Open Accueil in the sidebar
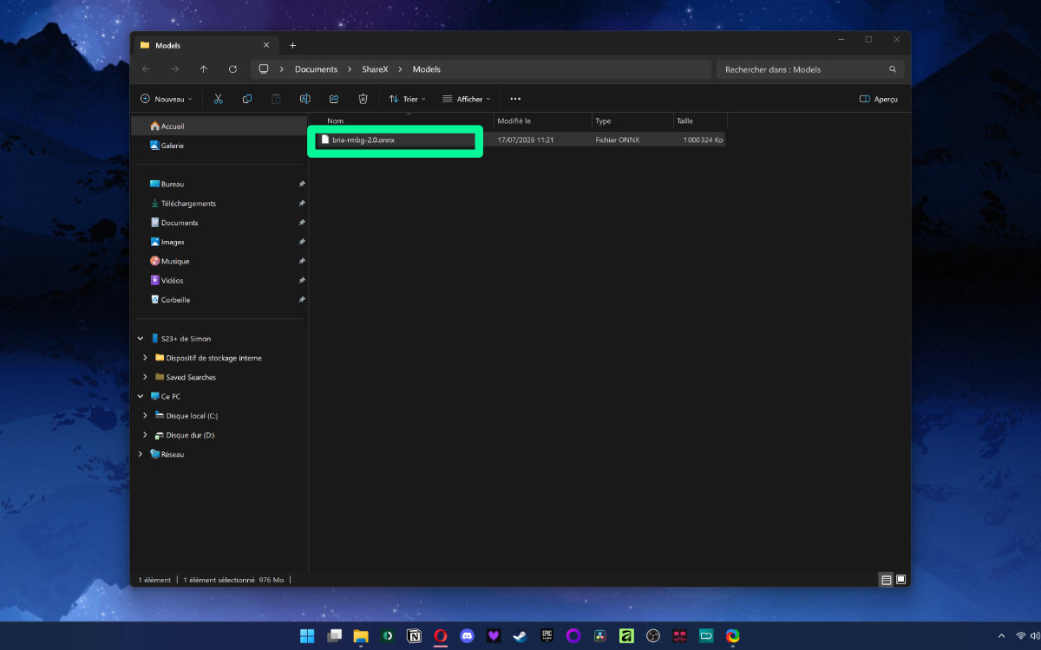 tap(218, 127)
